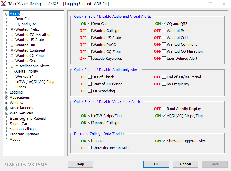Click the Help button
The image size is (231, 171).
pyautogui.click(x=80, y=164)
